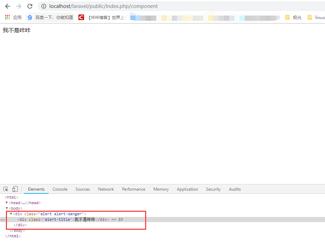The image size is (325, 246).
Task: Collapse the alert alert-danger div triangle
Action: pos(11,214)
